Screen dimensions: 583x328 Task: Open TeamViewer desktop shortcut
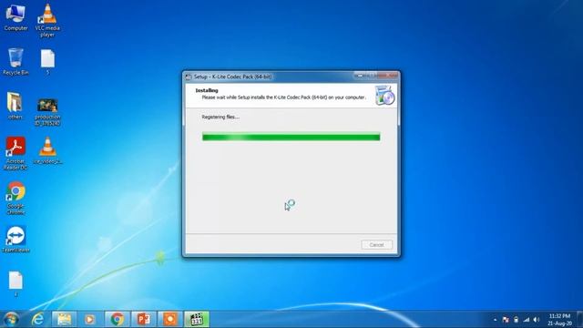[x=15, y=239]
